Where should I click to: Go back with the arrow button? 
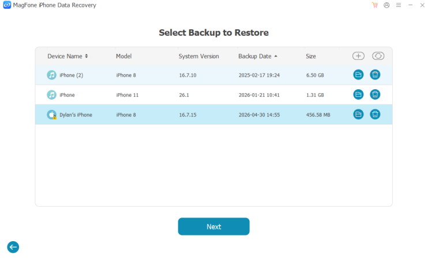tap(13, 247)
